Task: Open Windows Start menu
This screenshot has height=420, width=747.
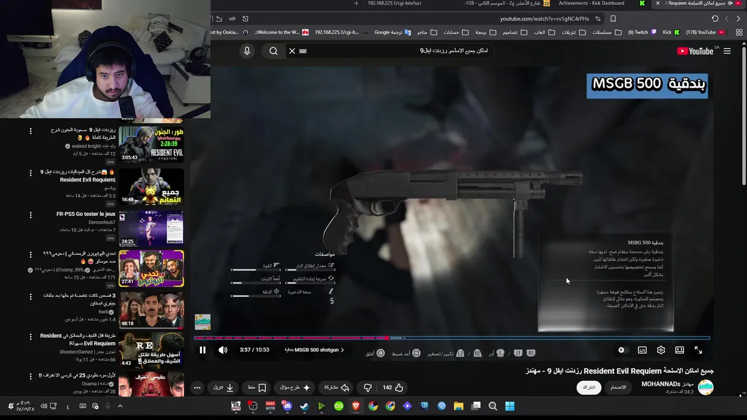Action: click(x=509, y=406)
